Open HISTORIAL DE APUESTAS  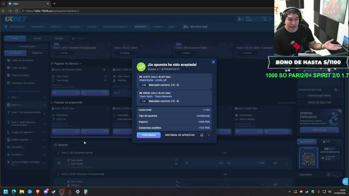point(180,135)
